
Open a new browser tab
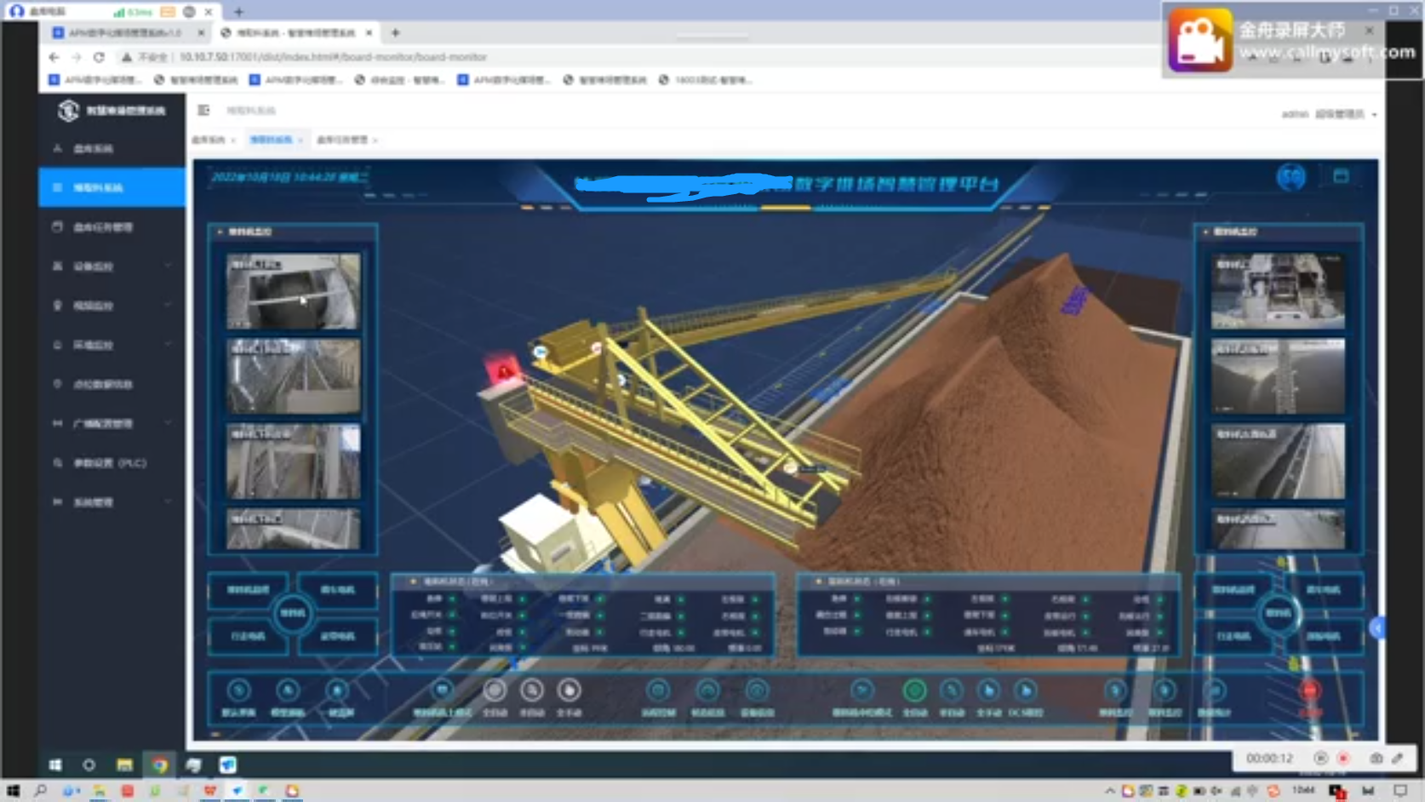coord(395,33)
